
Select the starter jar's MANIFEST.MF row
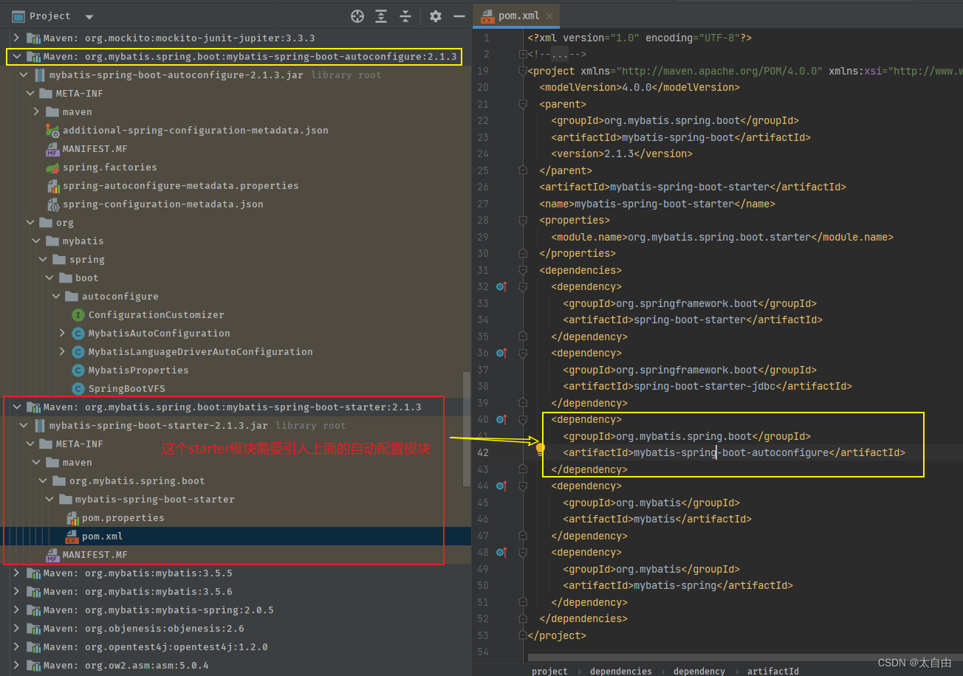pos(235,554)
